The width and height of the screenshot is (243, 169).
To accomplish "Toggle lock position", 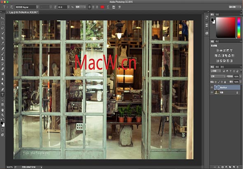I will tap(222, 82).
